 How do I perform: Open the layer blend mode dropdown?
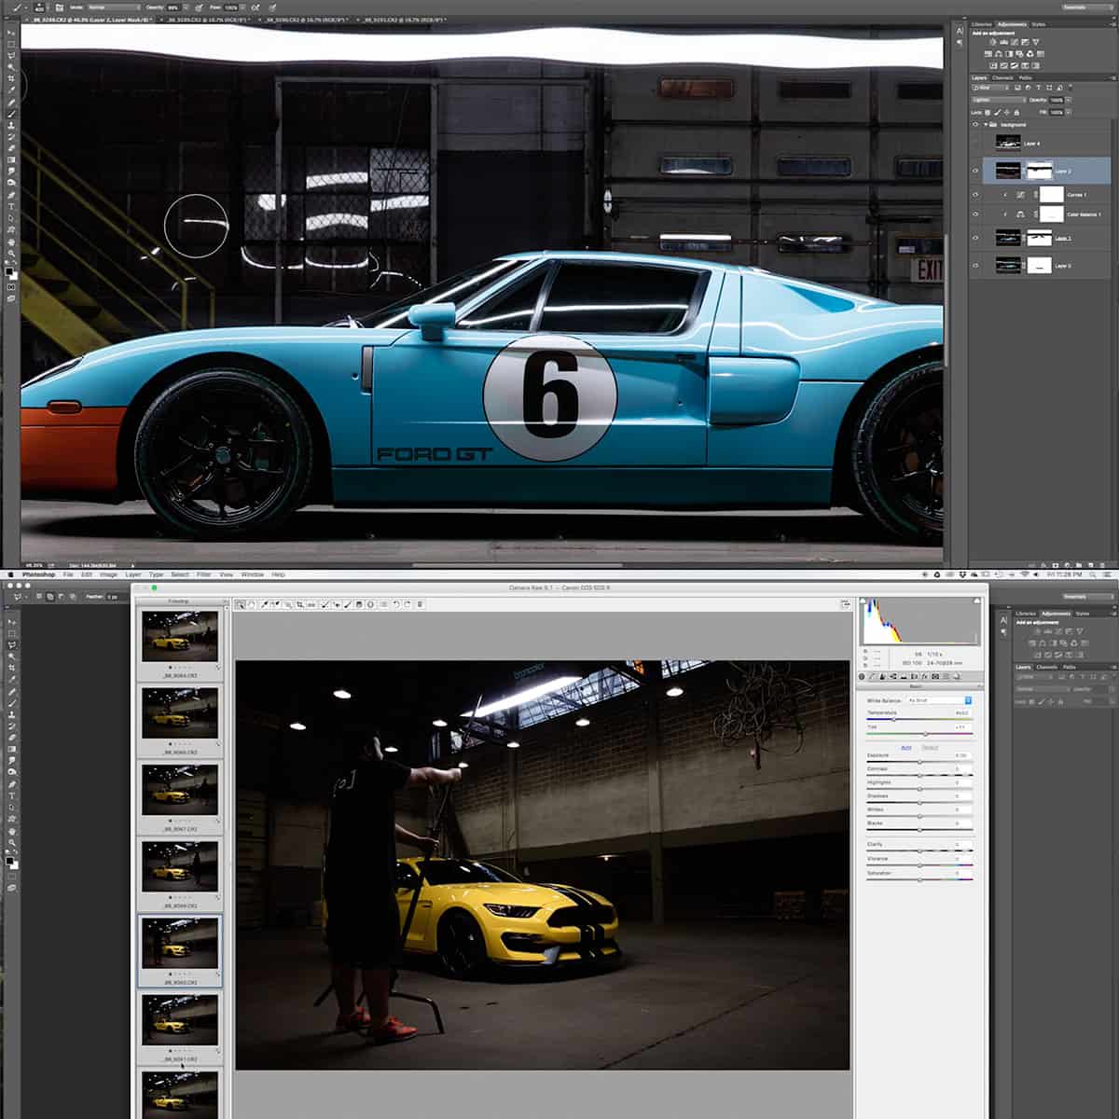pyautogui.click(x=999, y=100)
